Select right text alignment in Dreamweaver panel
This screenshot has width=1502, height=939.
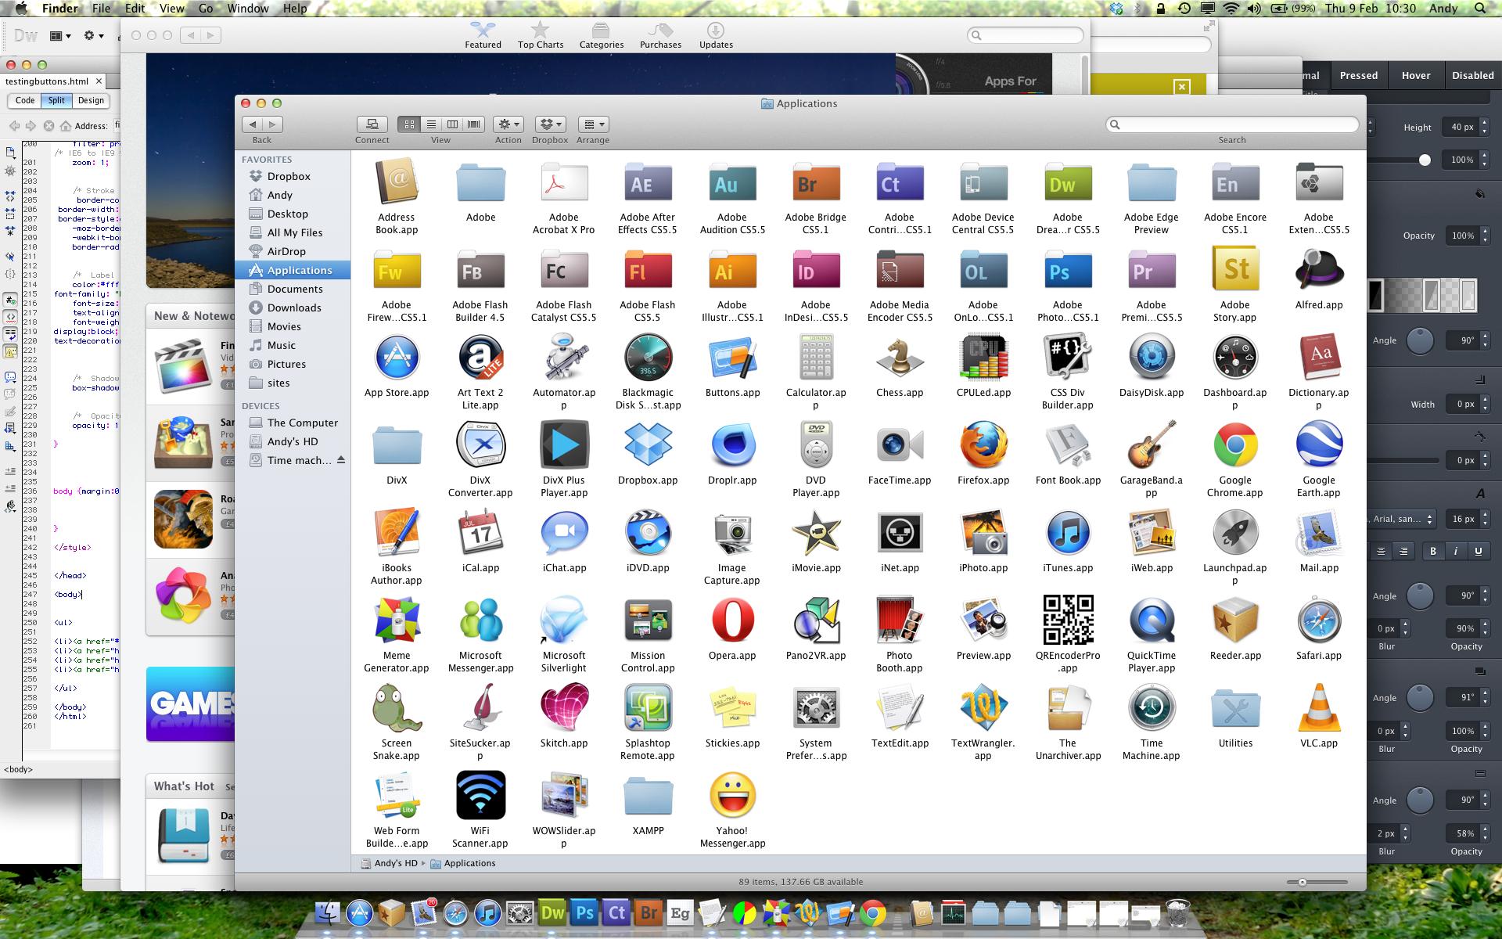pyautogui.click(x=1404, y=551)
